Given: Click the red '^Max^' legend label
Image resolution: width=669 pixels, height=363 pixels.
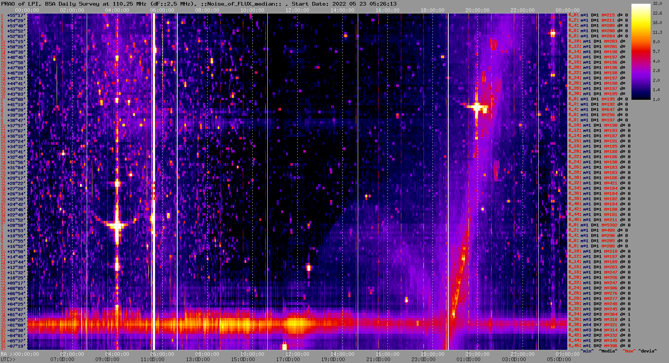Looking at the screenshot, I should [629, 351].
